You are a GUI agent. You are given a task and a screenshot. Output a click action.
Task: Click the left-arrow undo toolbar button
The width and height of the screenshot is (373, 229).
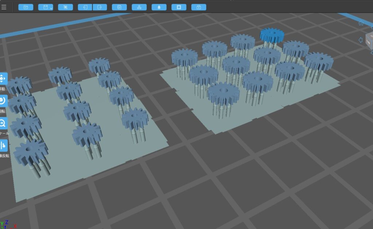point(85,7)
